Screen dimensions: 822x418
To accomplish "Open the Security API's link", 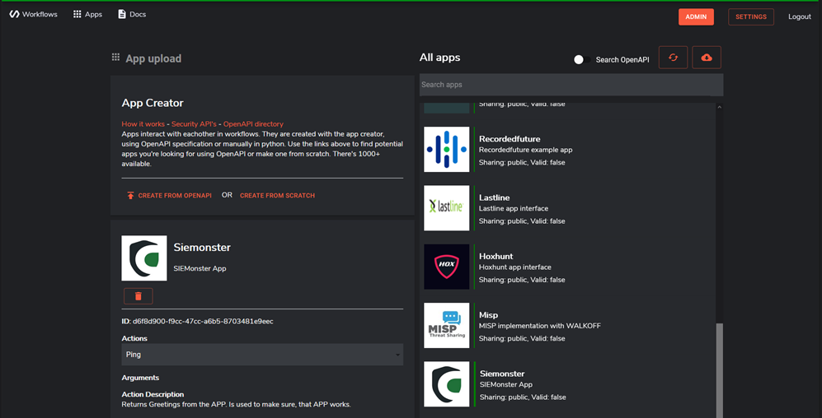I will click(194, 124).
